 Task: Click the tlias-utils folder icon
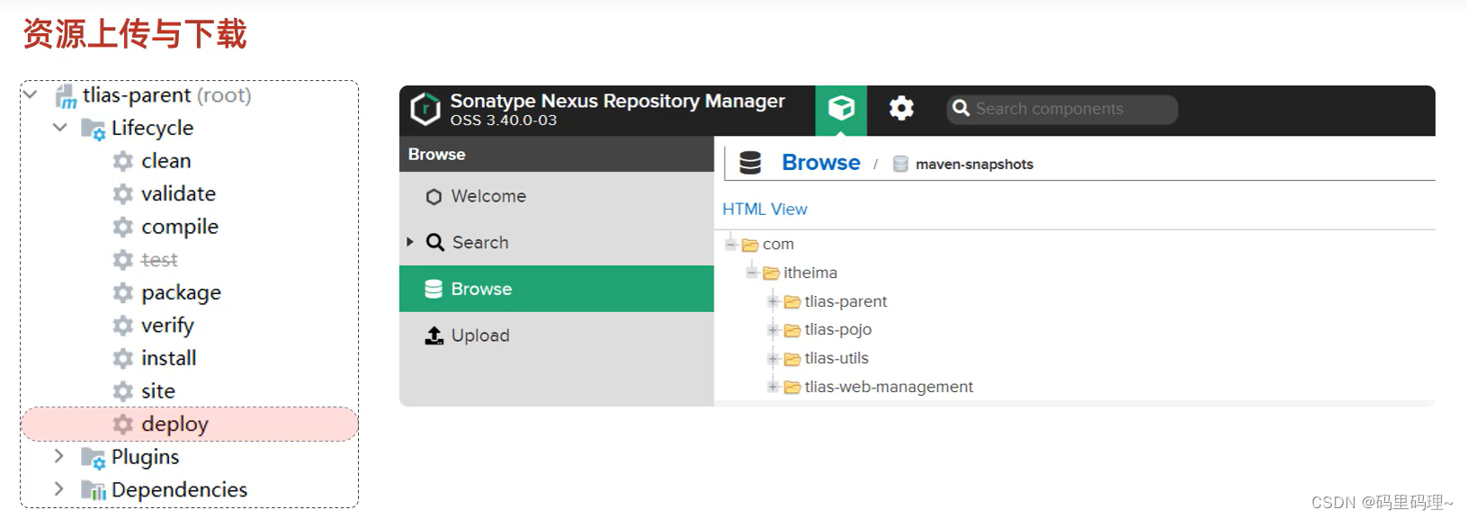click(792, 359)
